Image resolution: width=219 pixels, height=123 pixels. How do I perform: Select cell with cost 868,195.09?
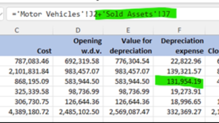point(27,81)
